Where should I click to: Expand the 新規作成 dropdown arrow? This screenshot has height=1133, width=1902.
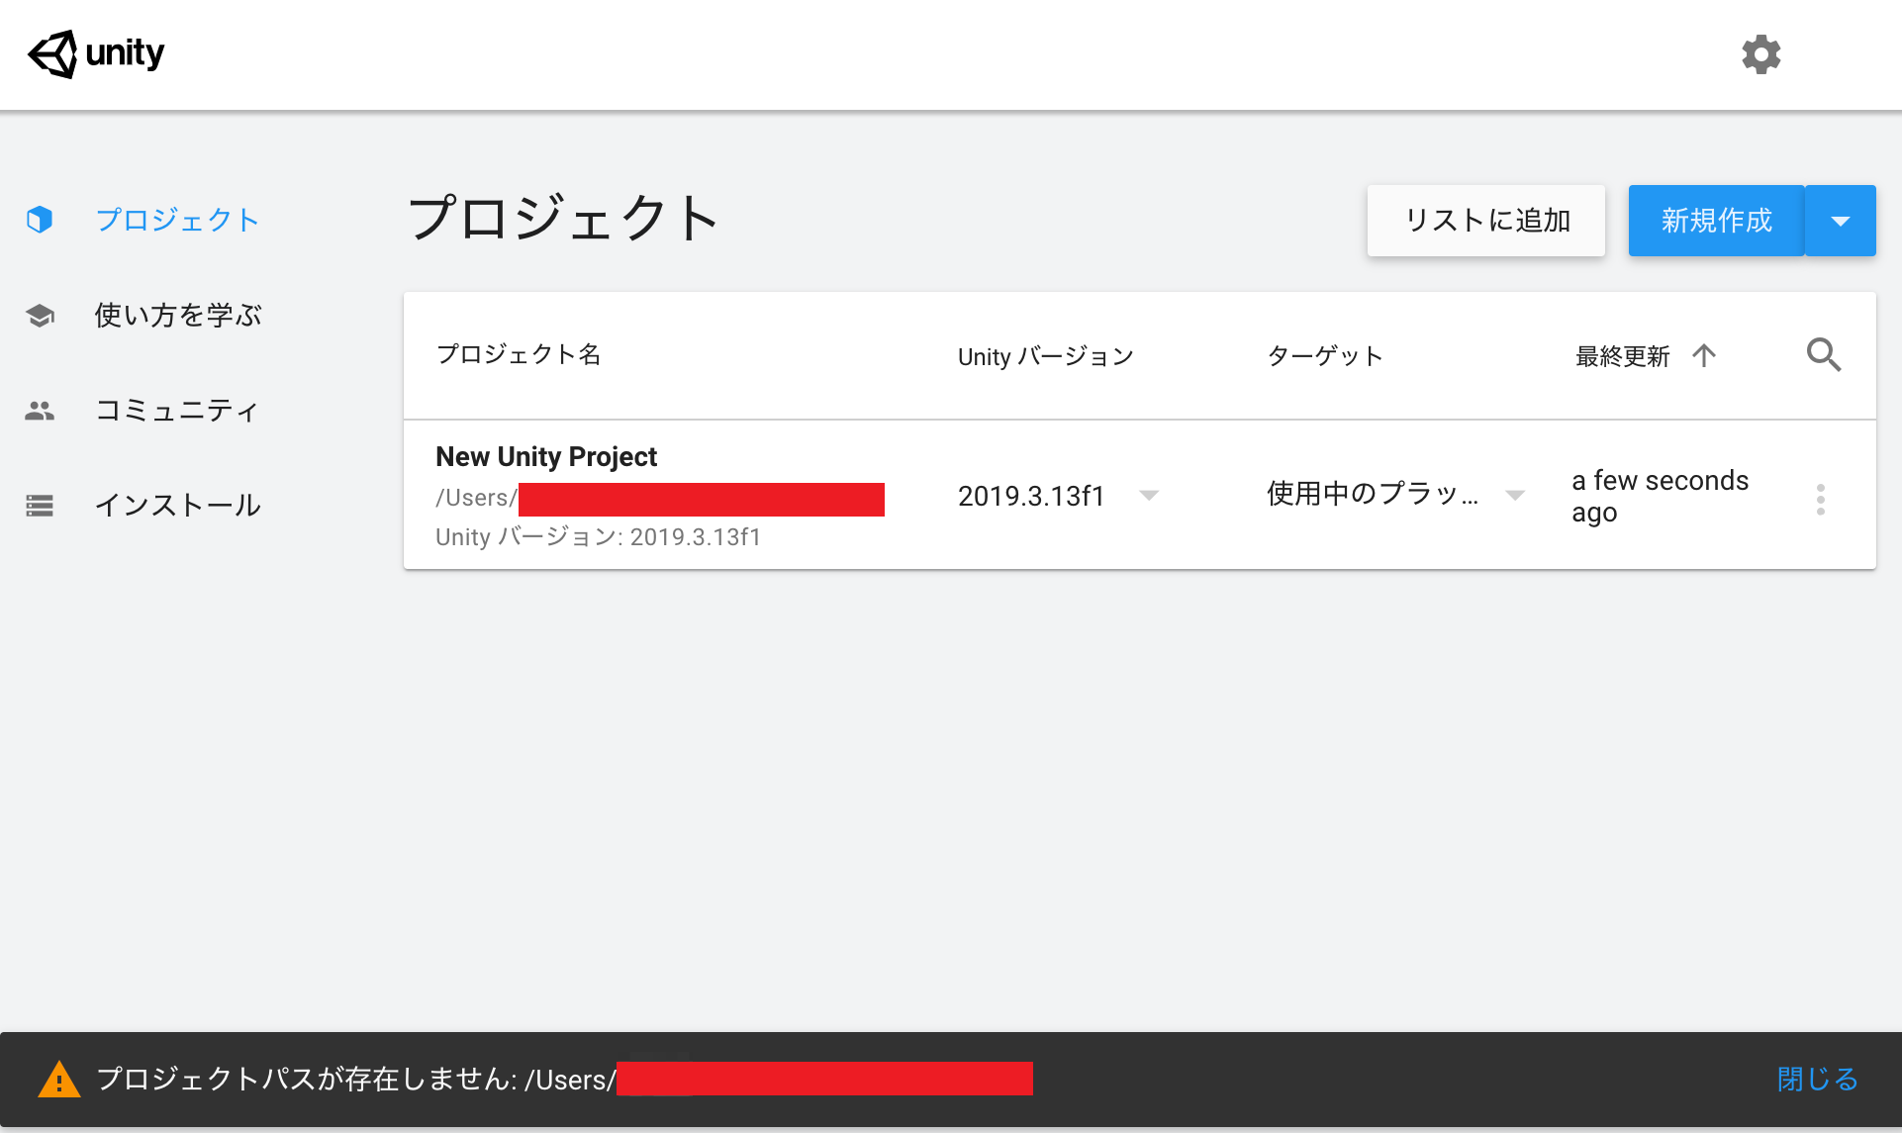1840,221
